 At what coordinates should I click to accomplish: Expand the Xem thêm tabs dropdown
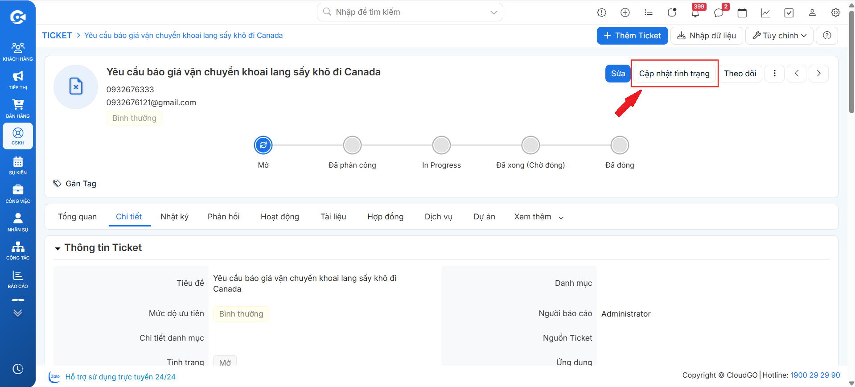tap(538, 217)
